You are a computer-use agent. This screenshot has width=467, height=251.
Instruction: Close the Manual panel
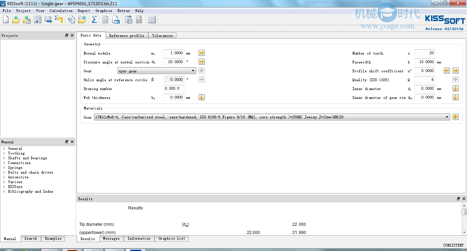pos(72,142)
